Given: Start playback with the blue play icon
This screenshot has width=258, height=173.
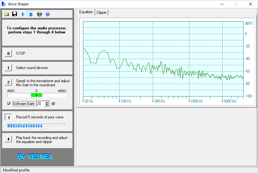Looking at the screenshot, I should (x=23, y=14).
